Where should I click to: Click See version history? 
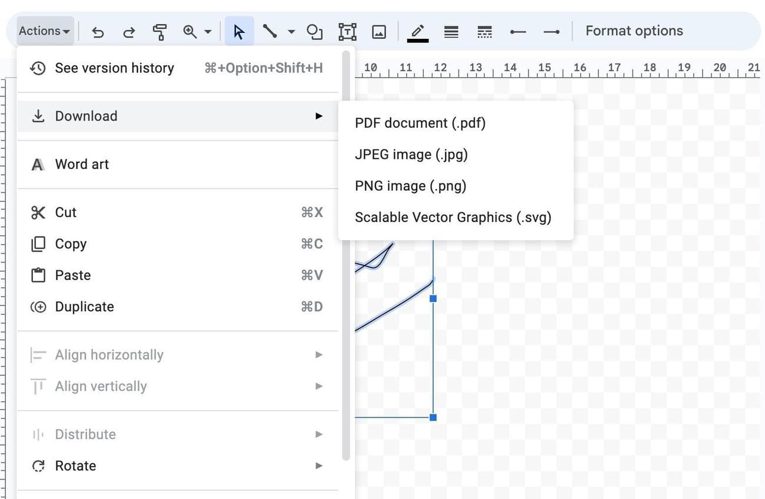(115, 68)
